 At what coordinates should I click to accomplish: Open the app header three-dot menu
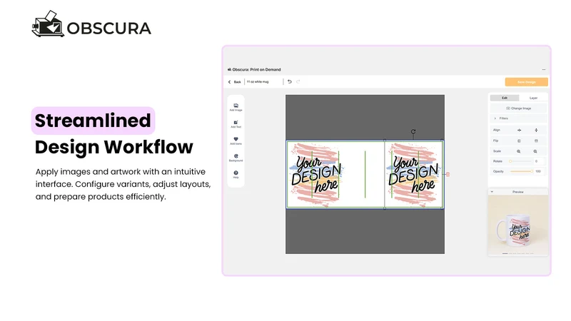(544, 69)
